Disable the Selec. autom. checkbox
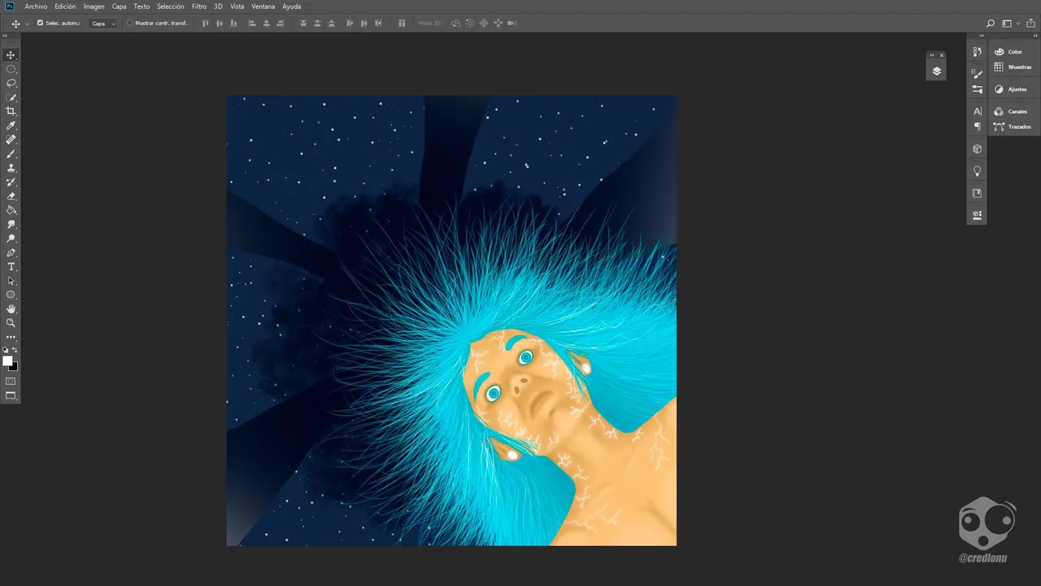 [x=40, y=23]
